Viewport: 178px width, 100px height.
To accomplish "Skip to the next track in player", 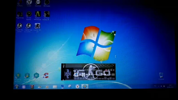I will (87, 74).
